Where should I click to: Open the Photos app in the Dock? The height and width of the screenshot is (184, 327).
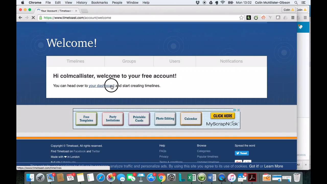coord(111,177)
